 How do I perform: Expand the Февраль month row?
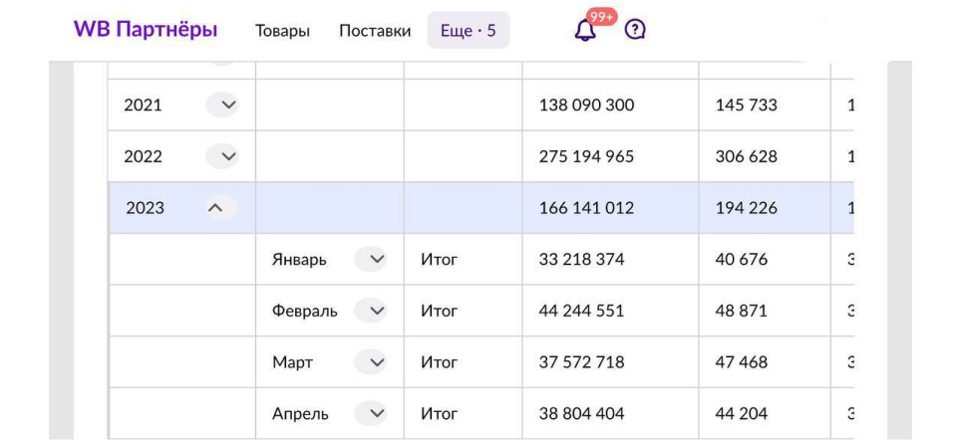[371, 311]
